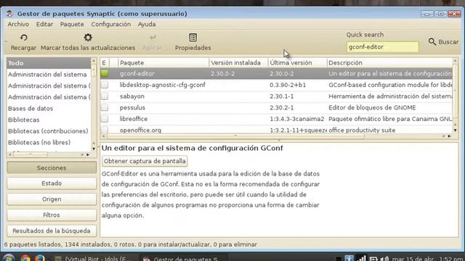Click the package list scroll-right arrow

[x=449, y=136]
